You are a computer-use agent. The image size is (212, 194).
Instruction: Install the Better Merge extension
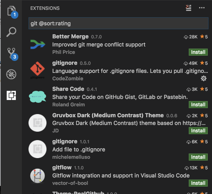(198, 52)
